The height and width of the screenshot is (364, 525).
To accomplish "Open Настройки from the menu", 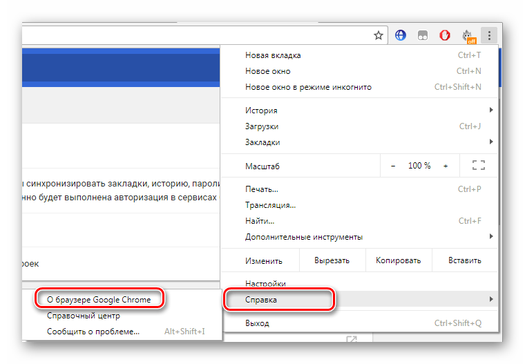I will pos(359,284).
